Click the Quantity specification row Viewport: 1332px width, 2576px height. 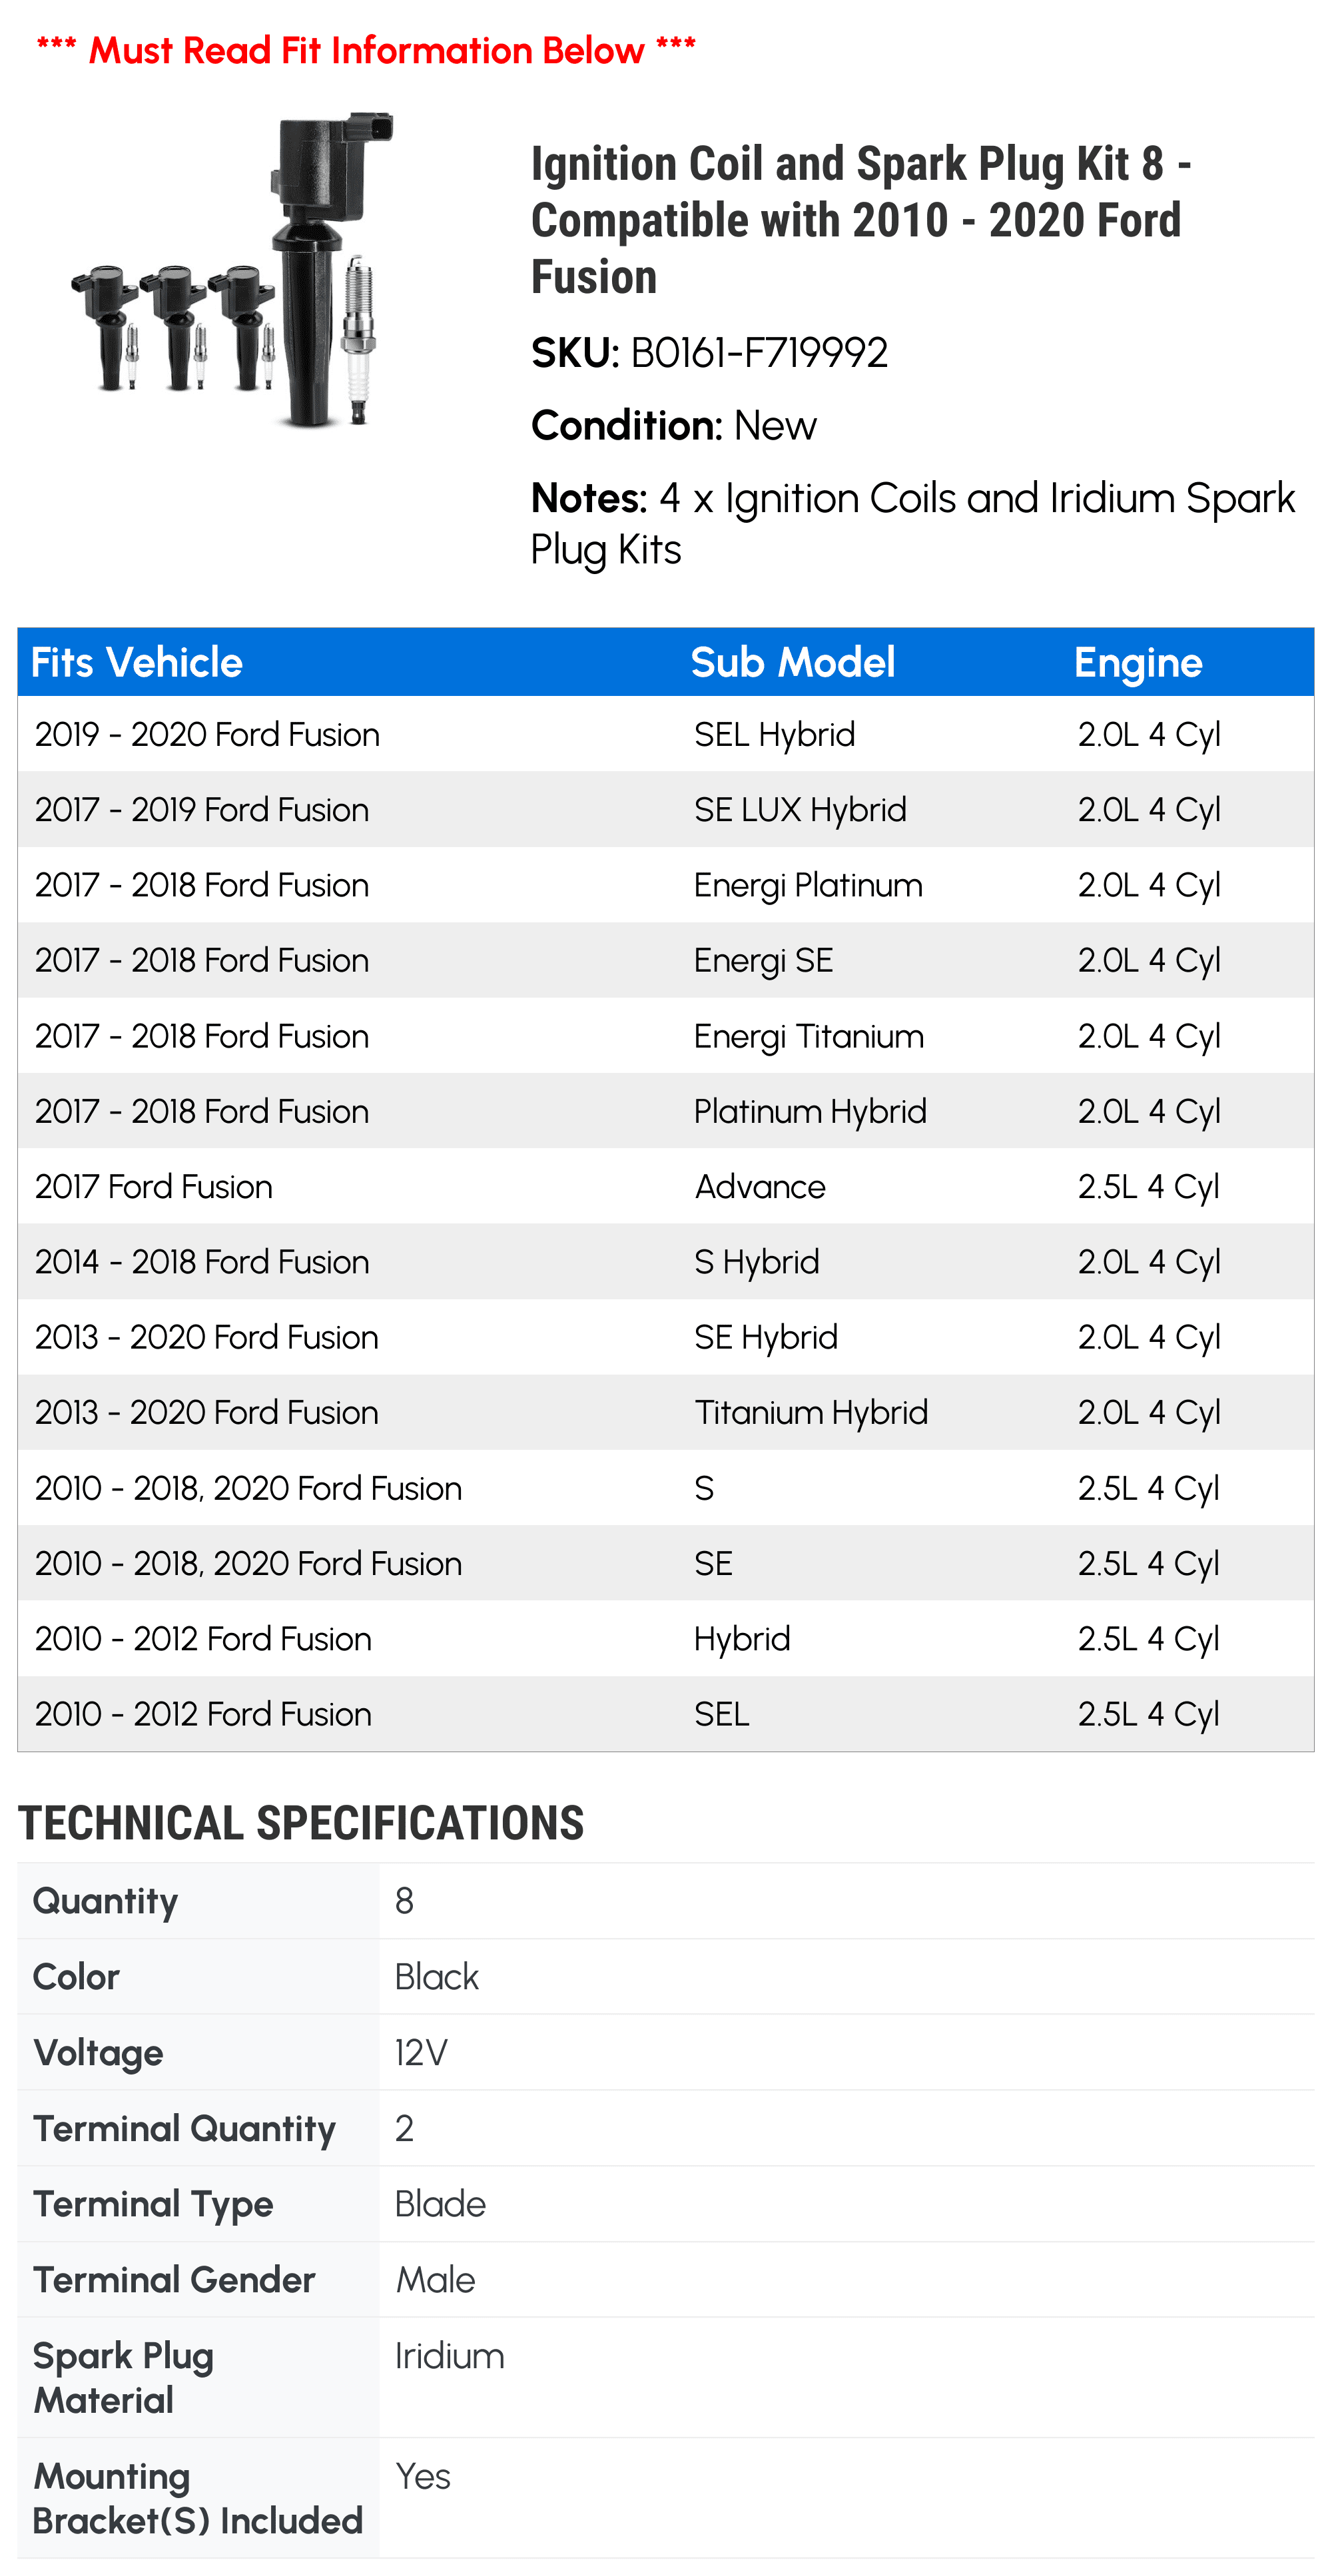pyautogui.click(x=666, y=1901)
